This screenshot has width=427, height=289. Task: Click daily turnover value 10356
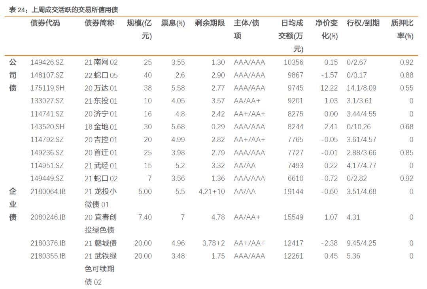pos(293,62)
